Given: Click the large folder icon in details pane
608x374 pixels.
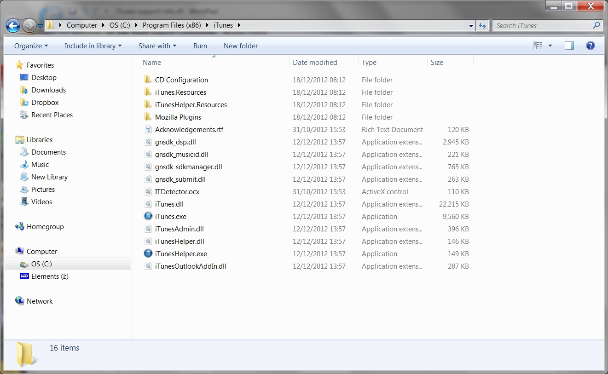Looking at the screenshot, I should click(26, 354).
